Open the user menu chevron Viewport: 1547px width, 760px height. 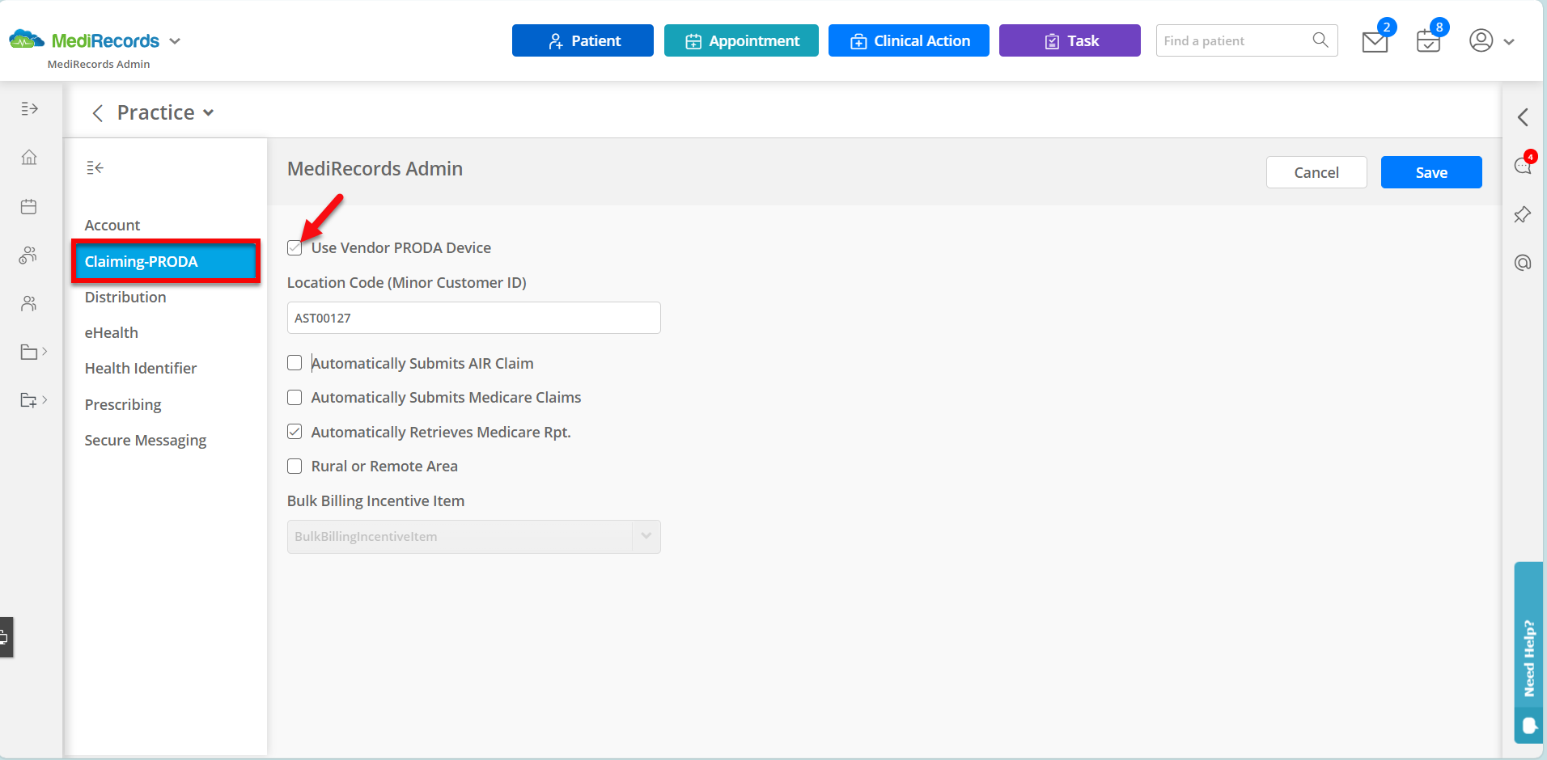pos(1509,42)
